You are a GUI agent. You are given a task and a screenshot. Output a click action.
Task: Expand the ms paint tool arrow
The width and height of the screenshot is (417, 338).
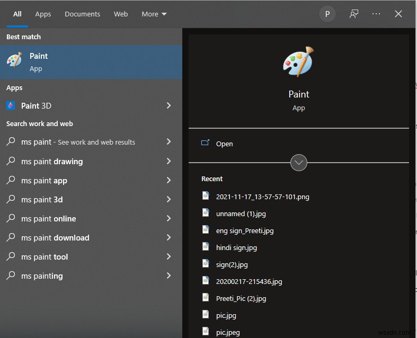point(168,256)
